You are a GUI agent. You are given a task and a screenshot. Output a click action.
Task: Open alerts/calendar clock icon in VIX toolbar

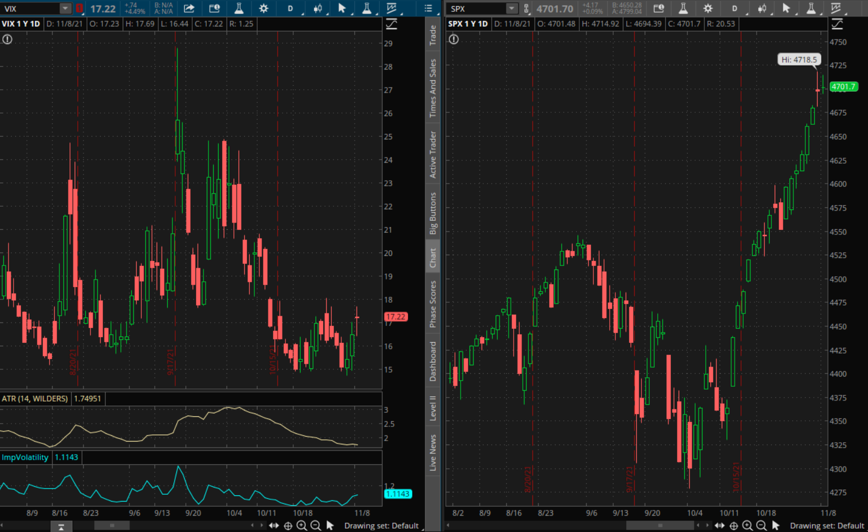pos(214,8)
